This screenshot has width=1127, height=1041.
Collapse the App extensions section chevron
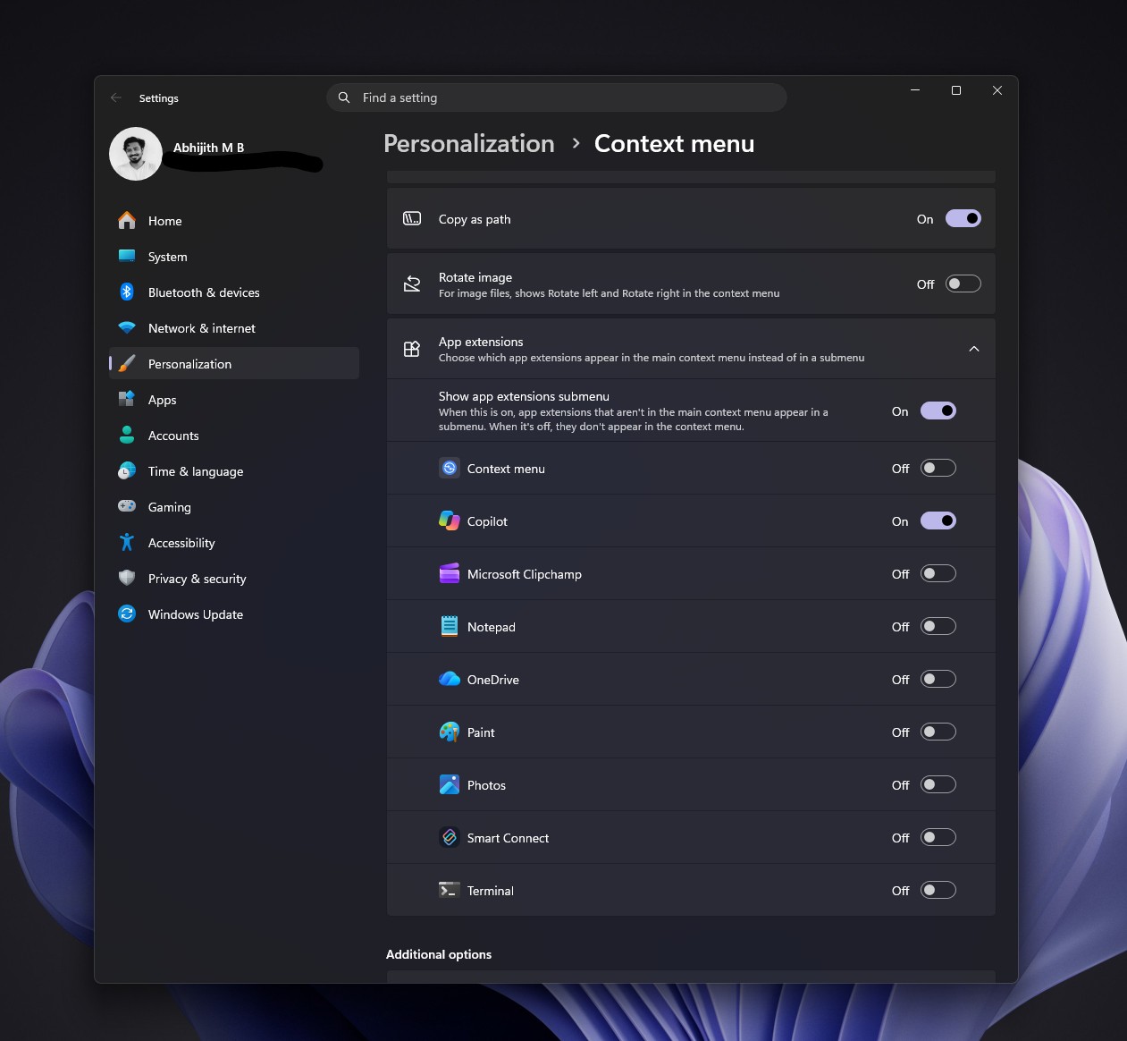pyautogui.click(x=974, y=349)
